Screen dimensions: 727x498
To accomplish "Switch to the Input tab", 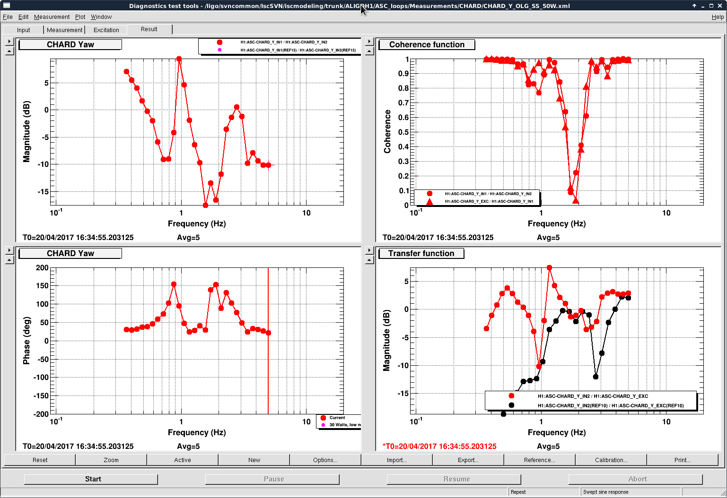I will (x=24, y=30).
